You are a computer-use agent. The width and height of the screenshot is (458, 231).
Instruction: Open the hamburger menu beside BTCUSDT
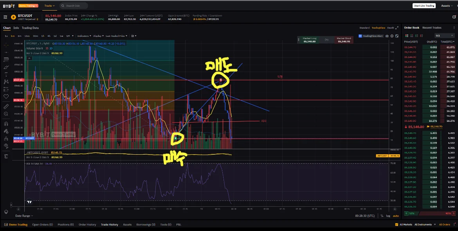tap(5, 17)
